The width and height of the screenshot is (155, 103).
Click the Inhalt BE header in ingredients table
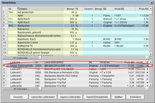[125, 9]
